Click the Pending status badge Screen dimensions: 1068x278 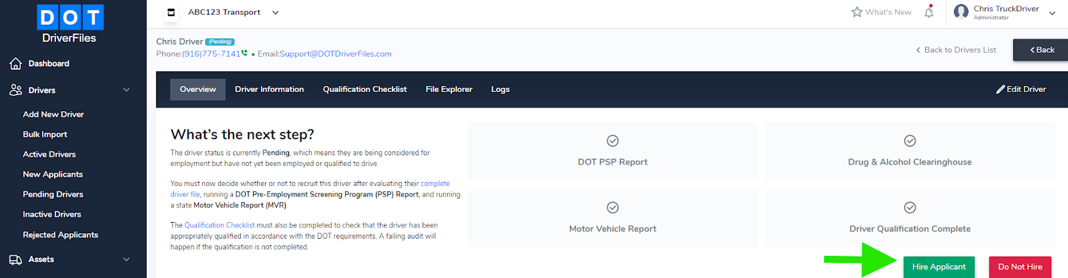pos(220,42)
